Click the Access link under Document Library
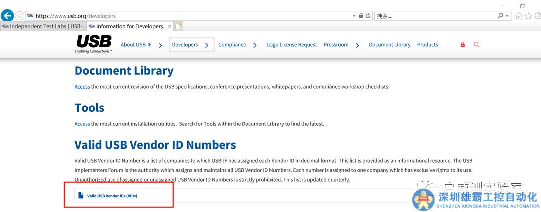Viewport: 541px width, 212px height. (82, 87)
